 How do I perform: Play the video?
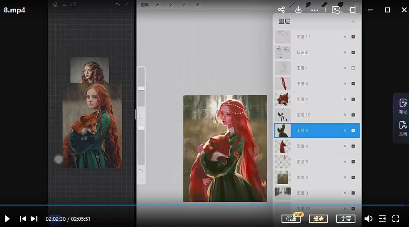pyautogui.click(x=7, y=219)
